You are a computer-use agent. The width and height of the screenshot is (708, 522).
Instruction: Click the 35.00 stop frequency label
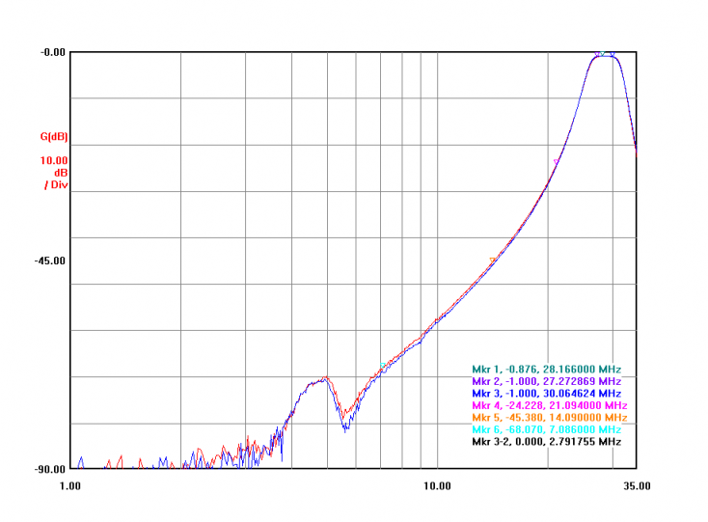[x=637, y=485]
